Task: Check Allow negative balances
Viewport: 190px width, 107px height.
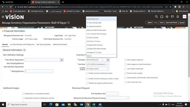Action: coord(125,60)
